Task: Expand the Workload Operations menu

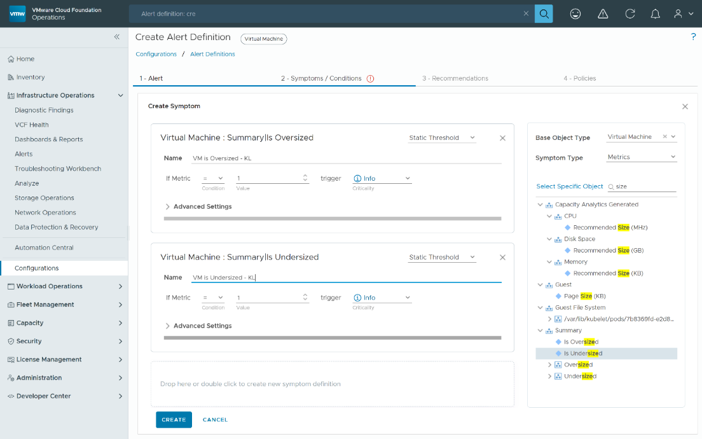Action: click(64, 286)
